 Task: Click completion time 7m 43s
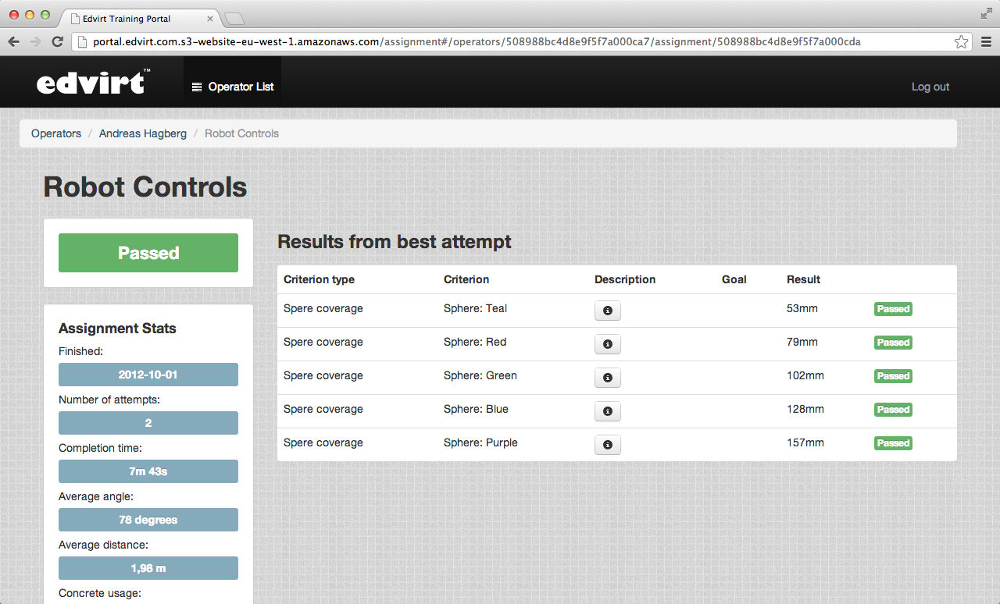click(x=148, y=471)
